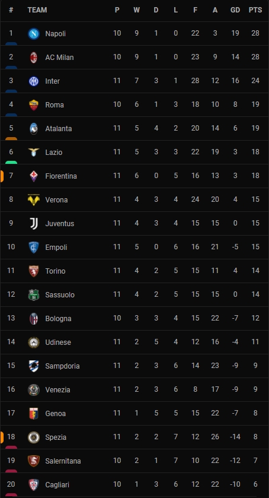Click the AC Milan club crest
Viewport: 269px width, 498px height.
pyautogui.click(x=34, y=58)
